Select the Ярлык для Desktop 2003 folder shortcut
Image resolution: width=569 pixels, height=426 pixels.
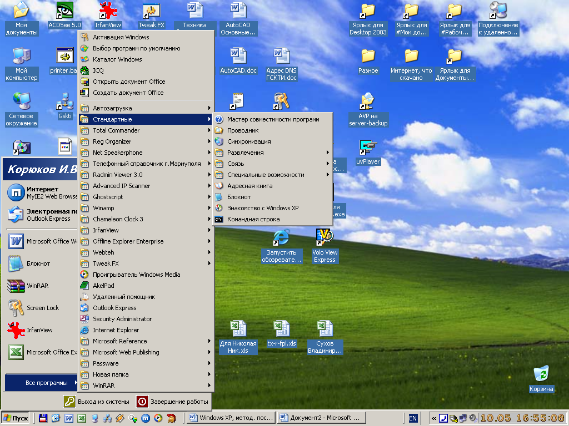(x=368, y=19)
